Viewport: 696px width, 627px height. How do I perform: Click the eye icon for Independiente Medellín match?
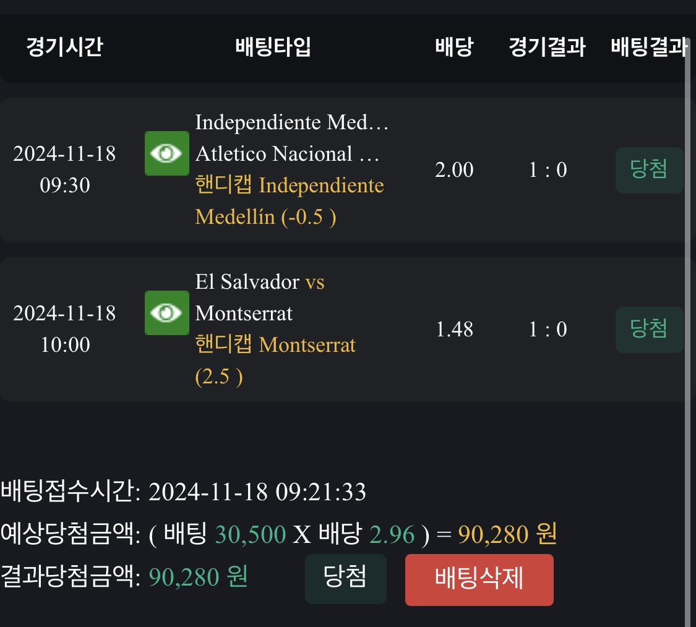click(166, 153)
